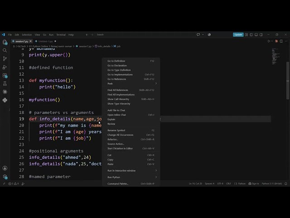Choose Find All References

click(131, 90)
